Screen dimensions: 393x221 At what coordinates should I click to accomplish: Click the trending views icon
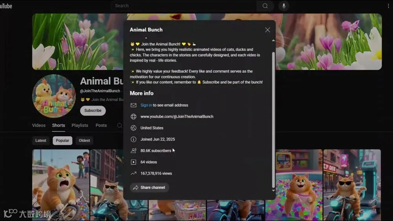[x=133, y=173]
